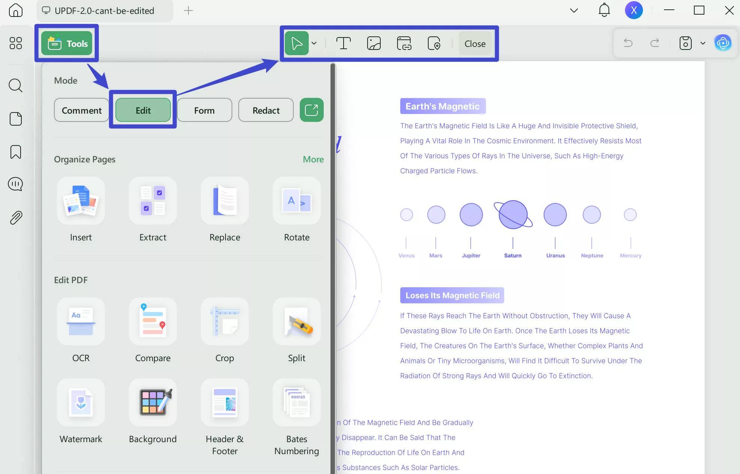Open the page thumbnails panel
Image resolution: width=740 pixels, height=474 pixels.
tap(15, 119)
